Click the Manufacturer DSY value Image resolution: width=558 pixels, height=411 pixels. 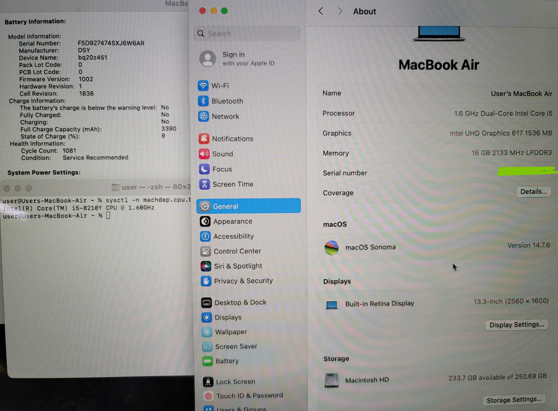(84, 50)
